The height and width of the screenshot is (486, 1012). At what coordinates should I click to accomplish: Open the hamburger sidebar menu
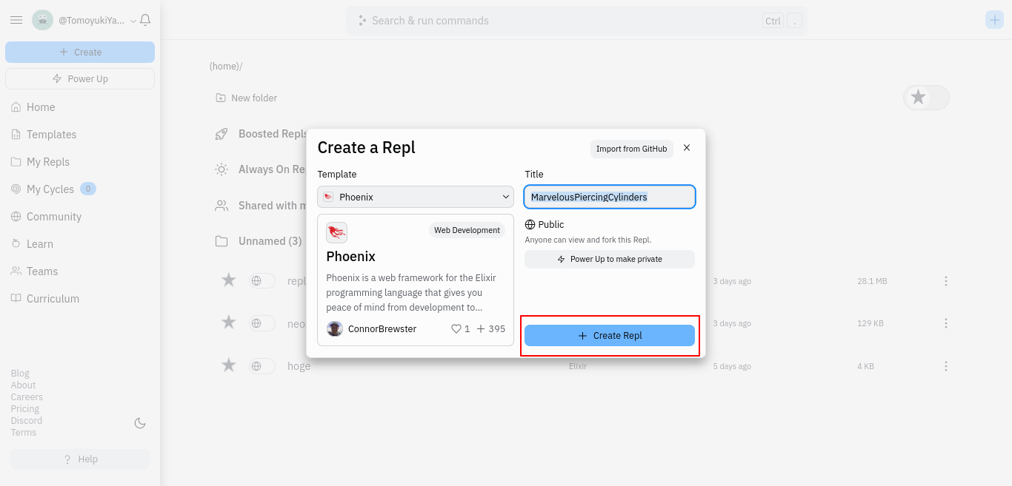point(16,20)
